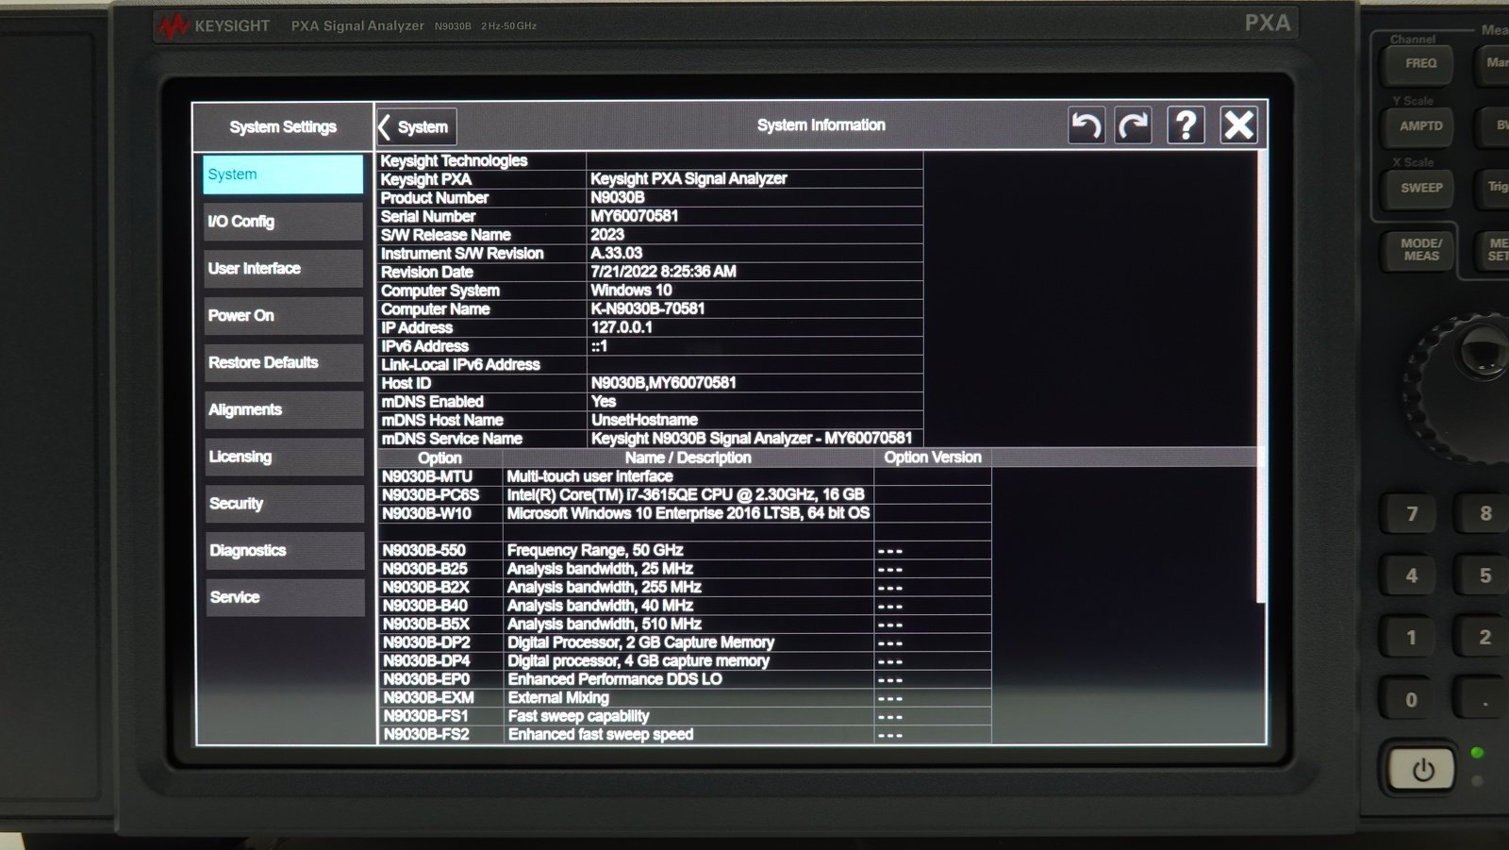Open the Diagnostics settings tab
The image size is (1509, 850).
tap(284, 551)
